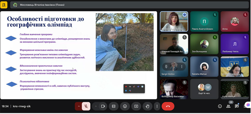
Task: Click the red icon in tray popup
Action: (126, 86)
